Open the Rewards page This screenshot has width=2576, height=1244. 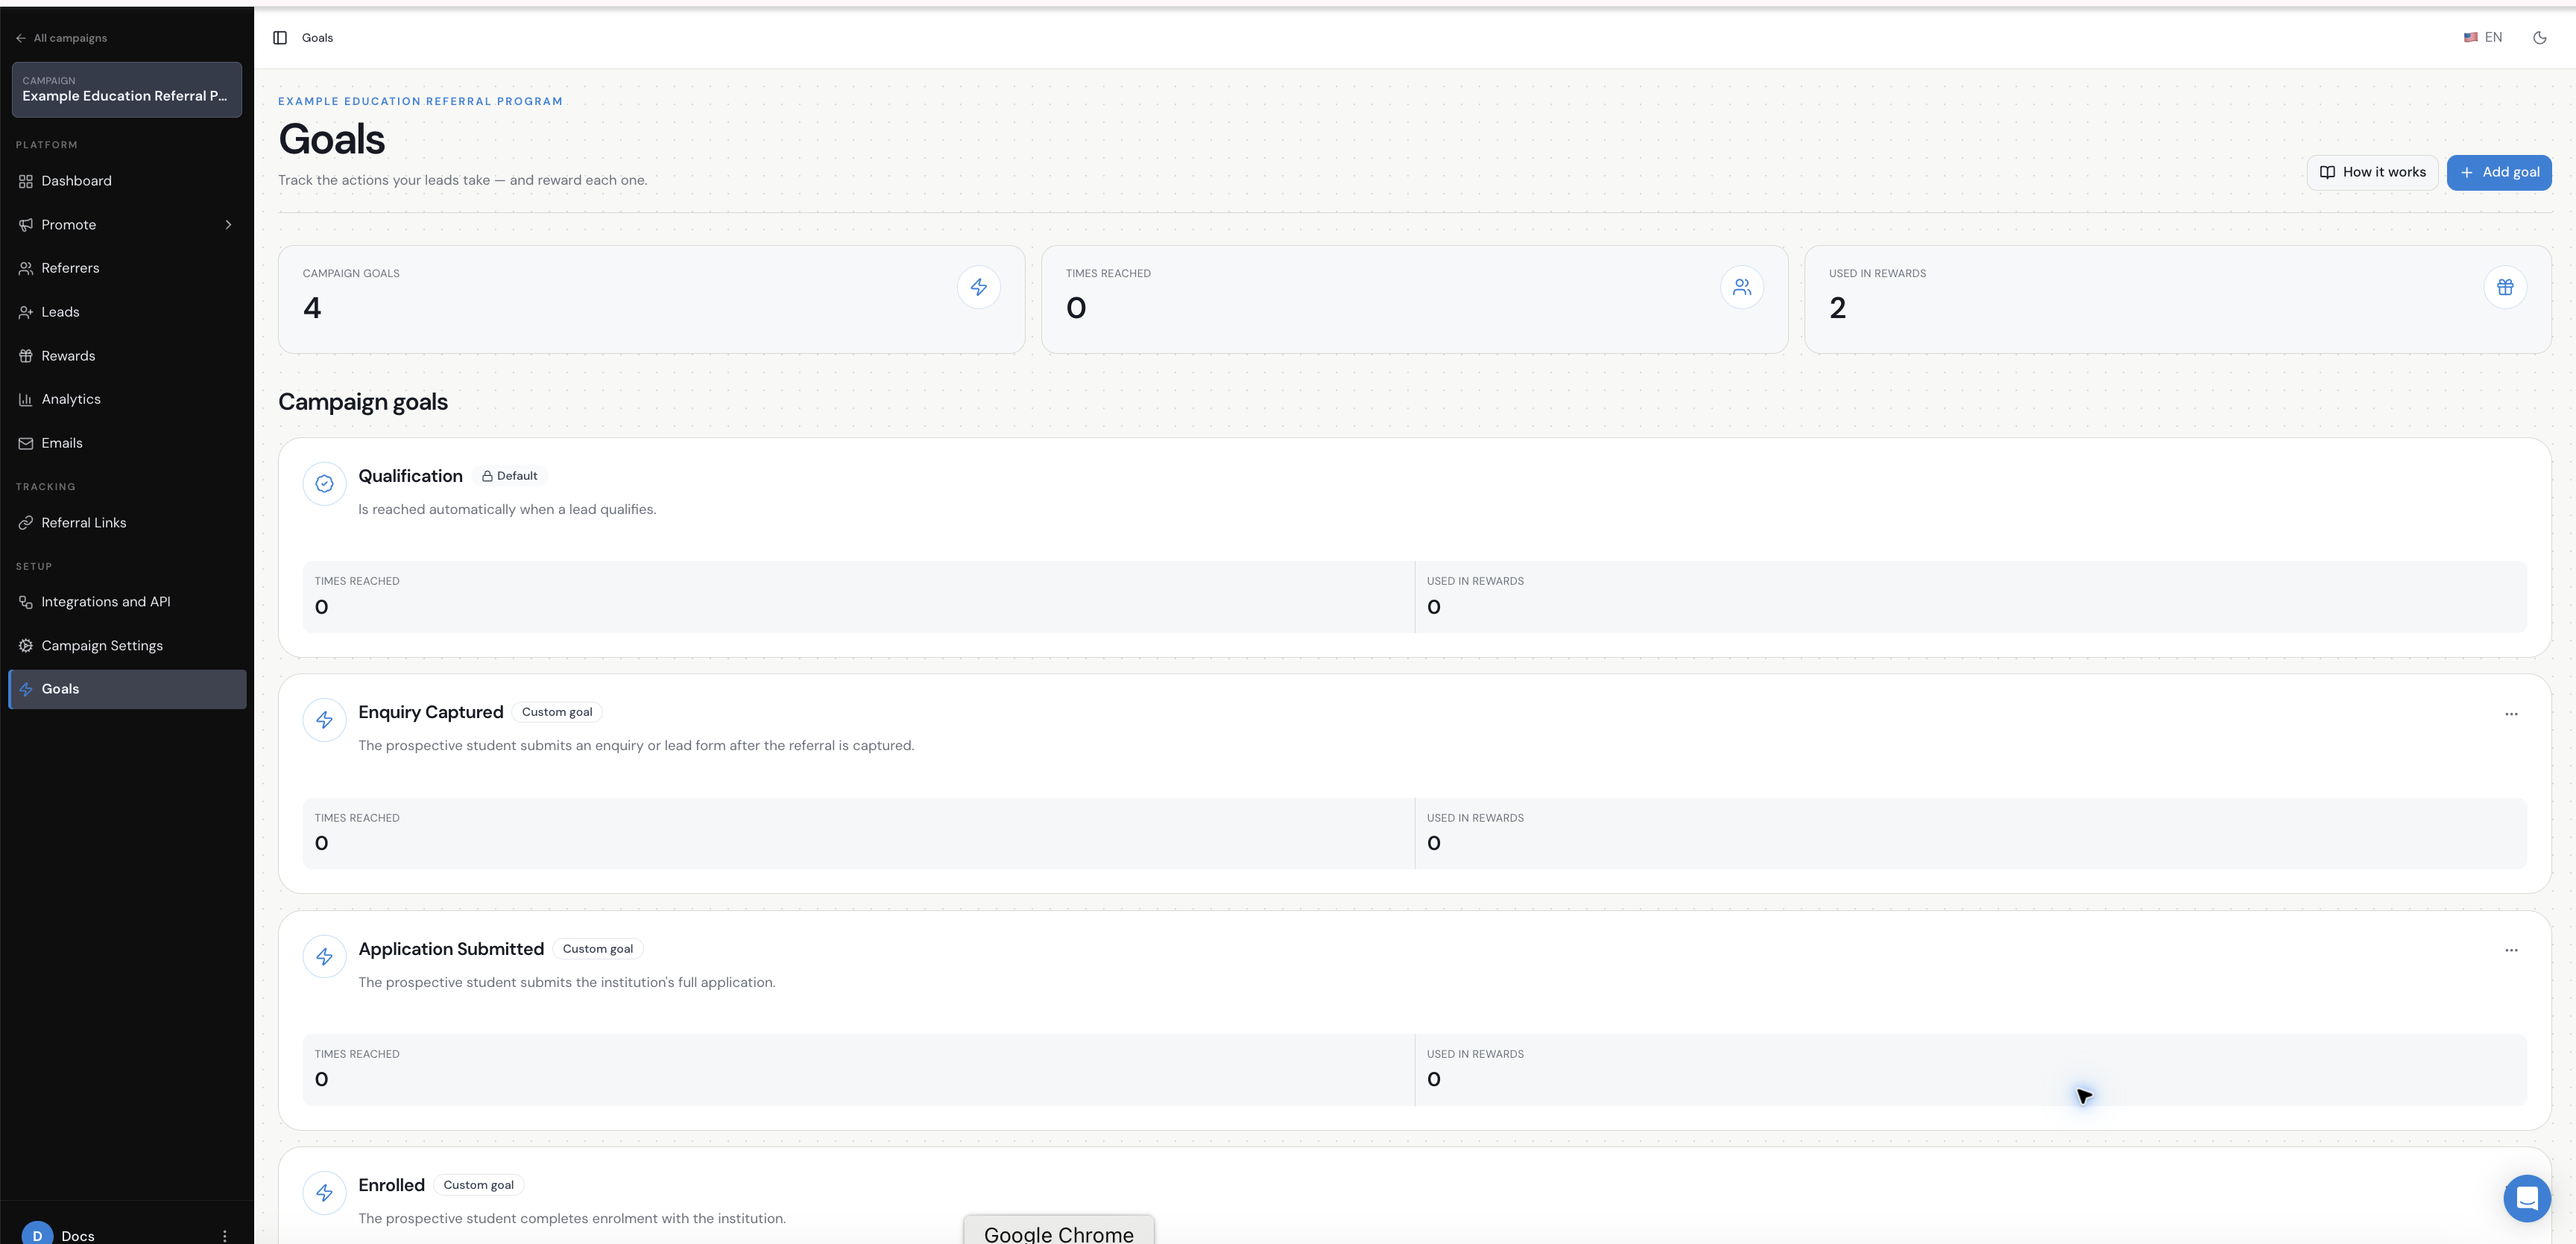[127, 356]
